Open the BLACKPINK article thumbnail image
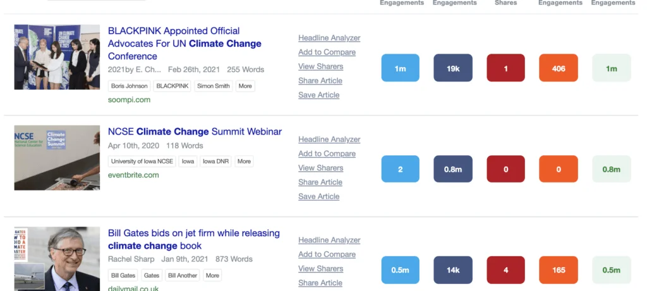 [x=57, y=57]
